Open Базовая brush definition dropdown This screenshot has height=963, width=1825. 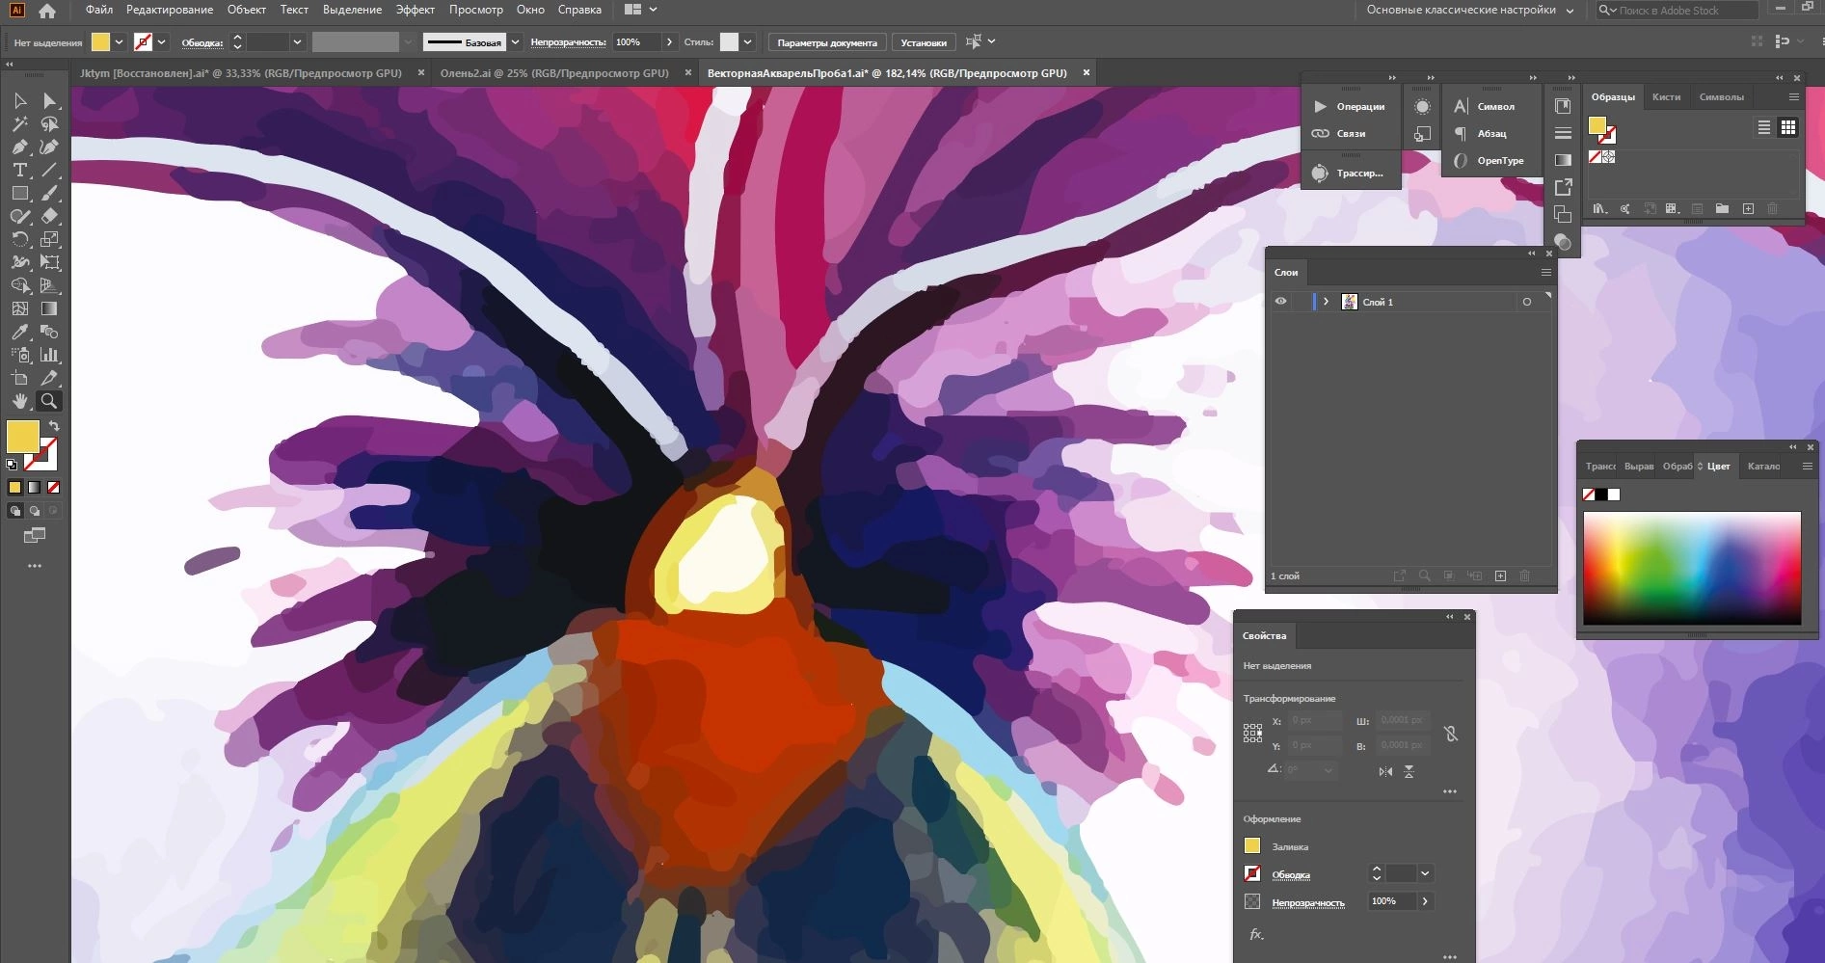[x=515, y=42]
